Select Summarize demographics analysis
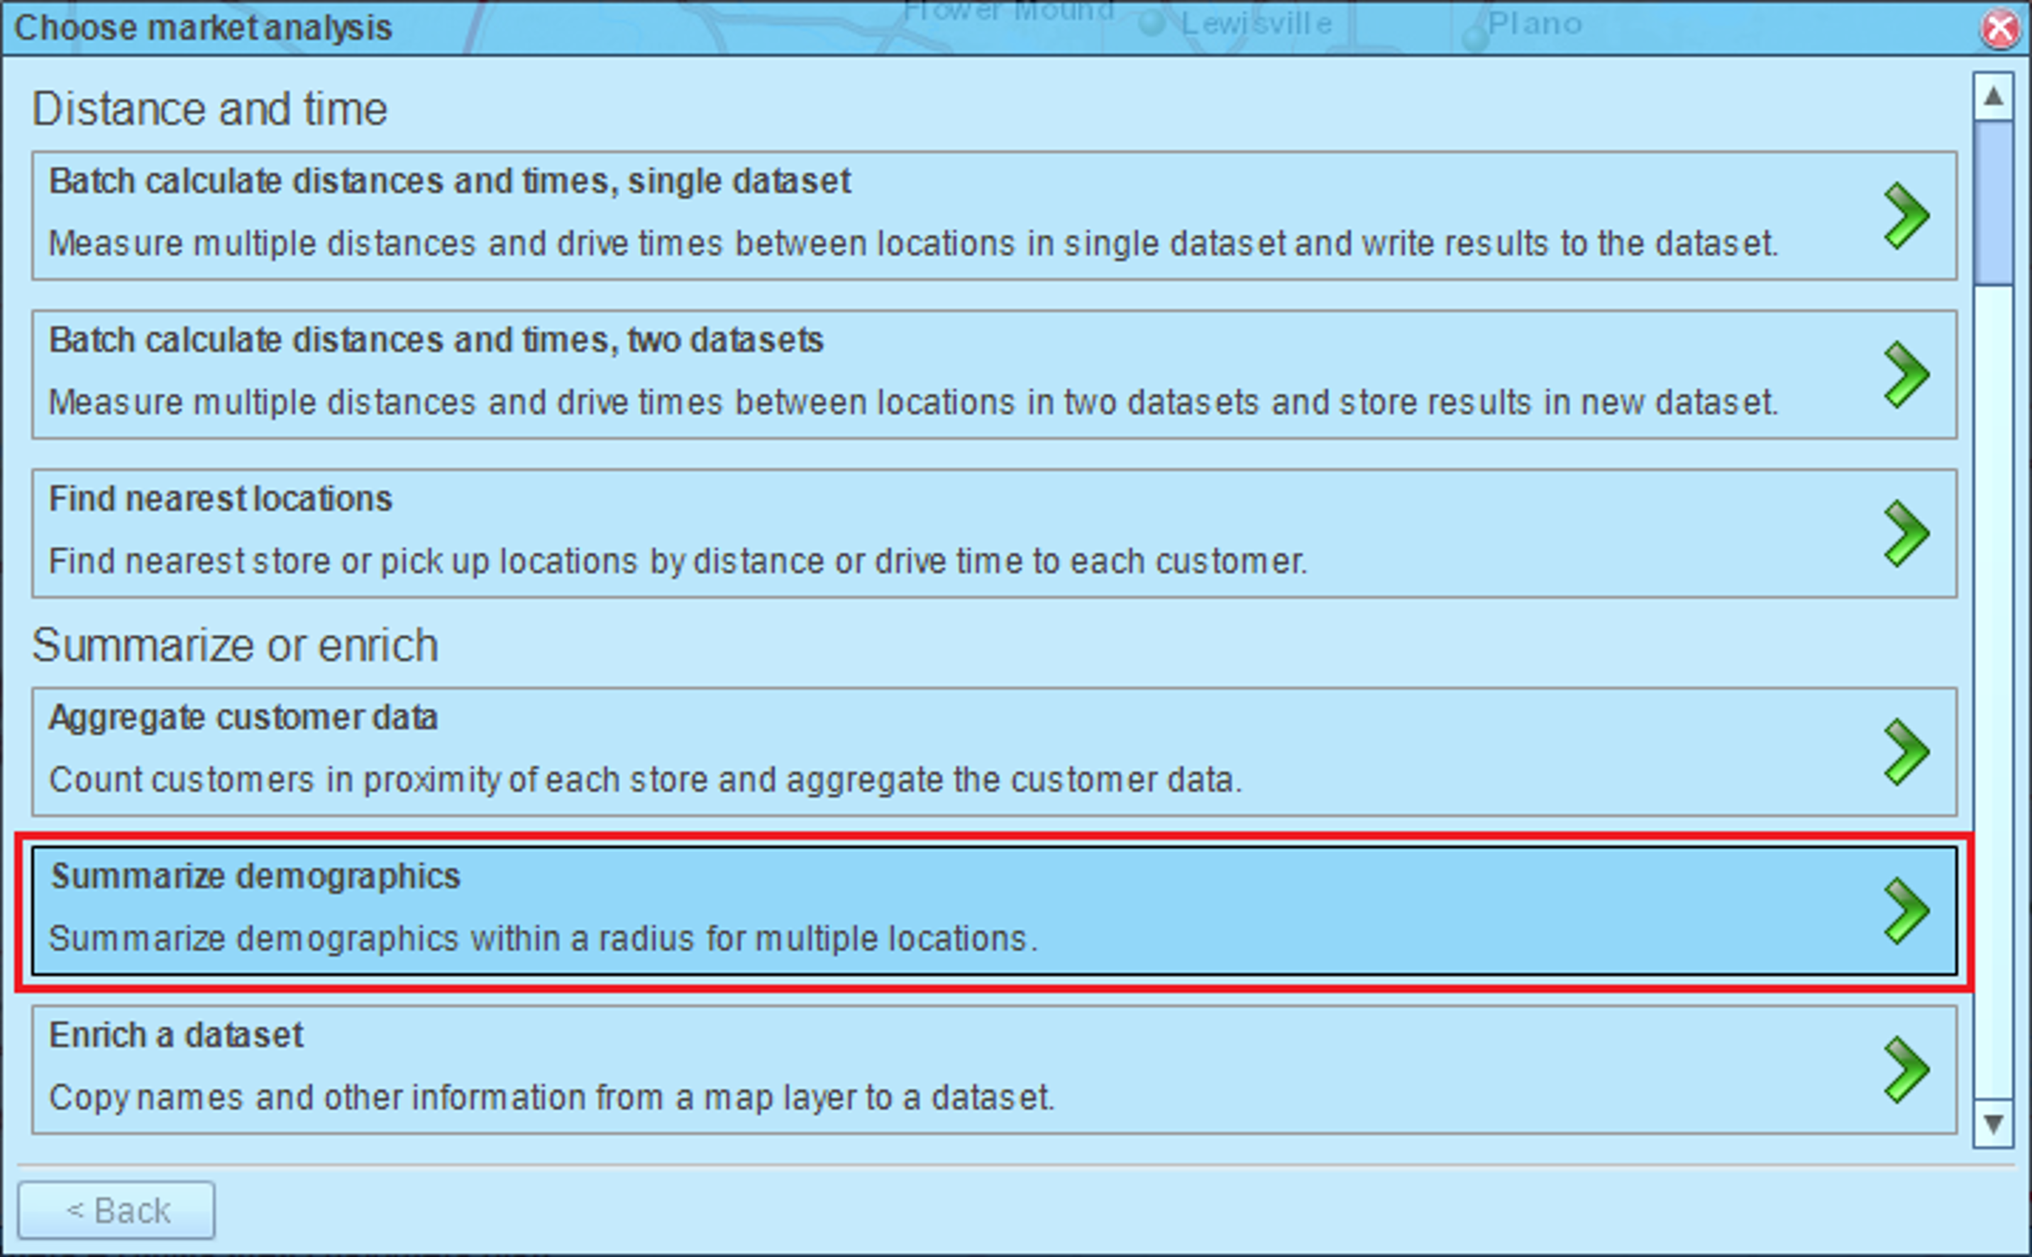2032x1257 pixels. (995, 910)
